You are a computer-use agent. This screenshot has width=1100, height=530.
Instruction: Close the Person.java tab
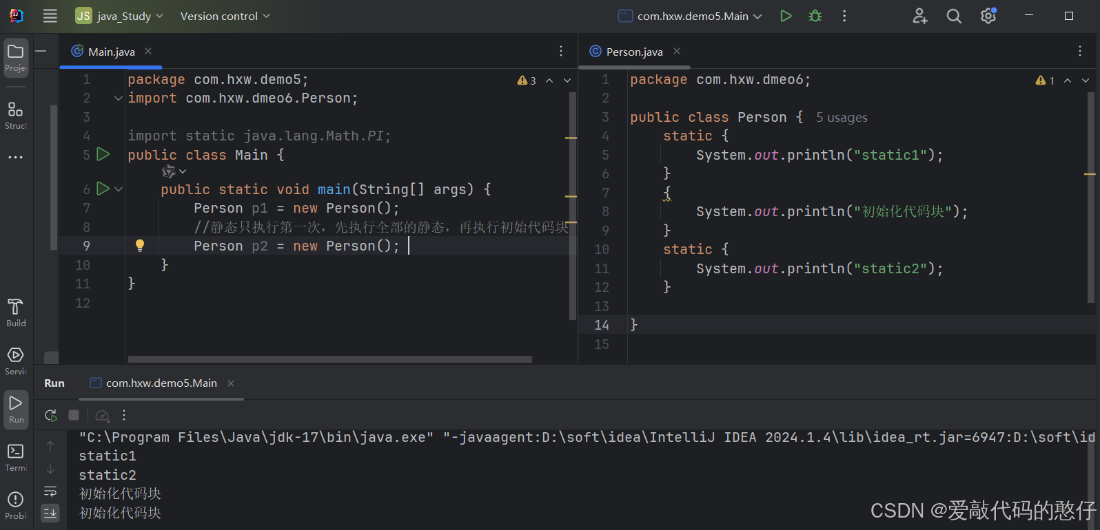(677, 51)
